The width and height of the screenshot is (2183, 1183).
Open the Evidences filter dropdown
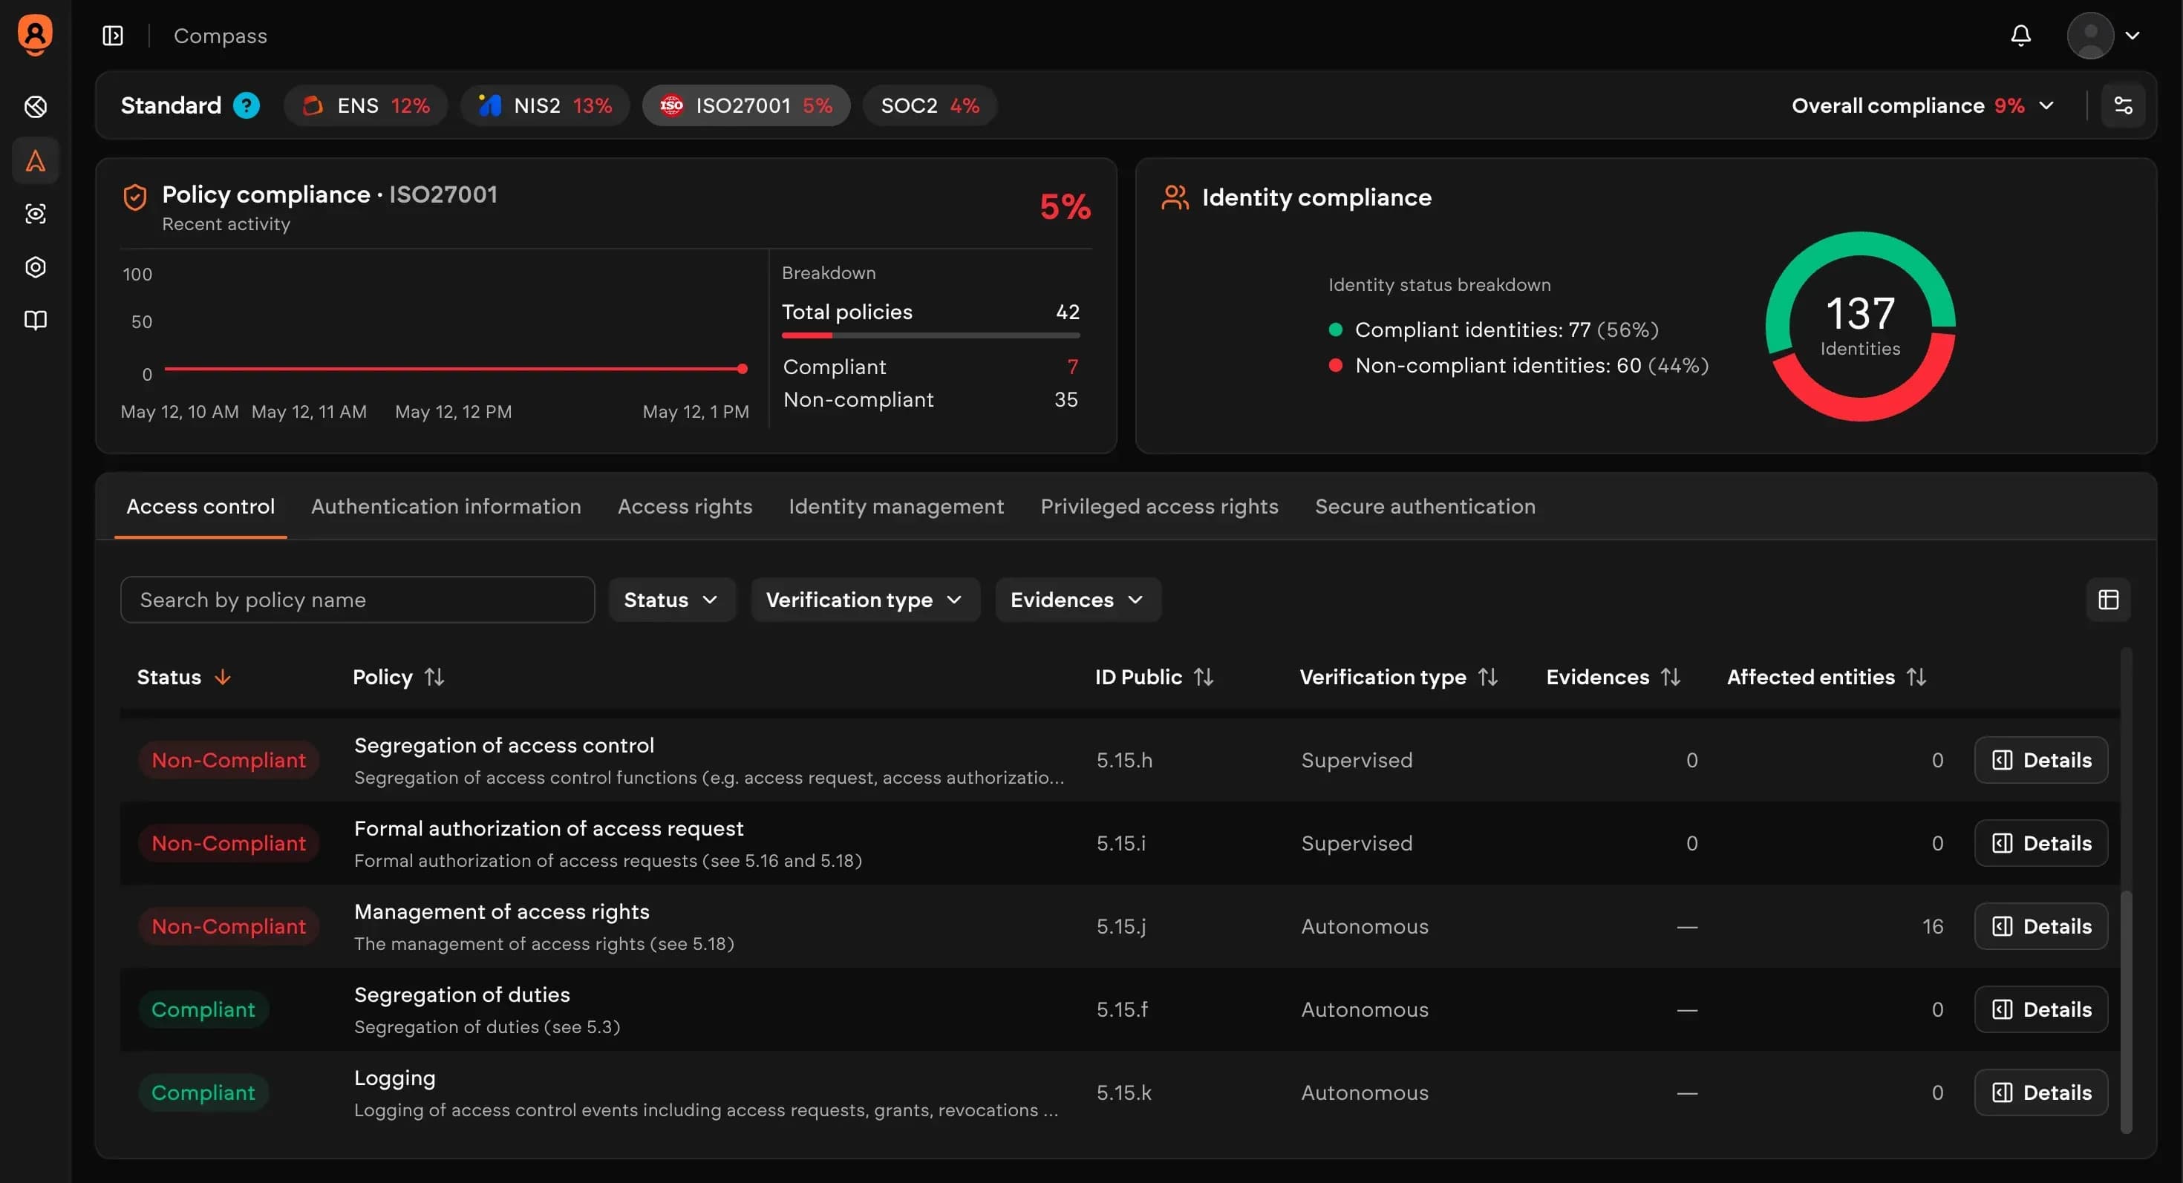(1078, 600)
